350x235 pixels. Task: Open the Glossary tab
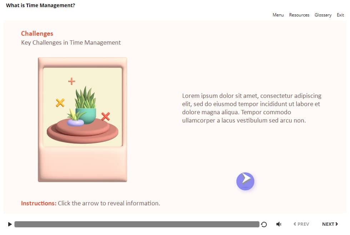(x=323, y=15)
